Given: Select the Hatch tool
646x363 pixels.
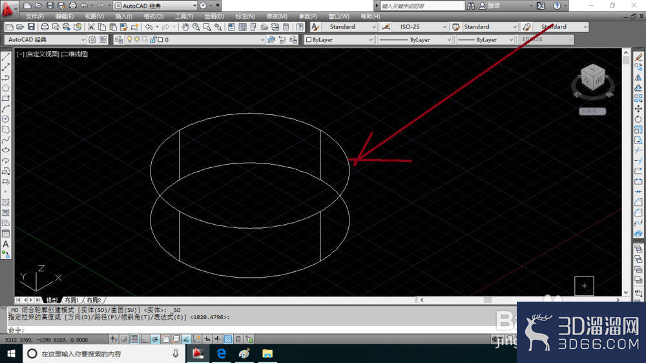Looking at the screenshot, I should (x=6, y=202).
